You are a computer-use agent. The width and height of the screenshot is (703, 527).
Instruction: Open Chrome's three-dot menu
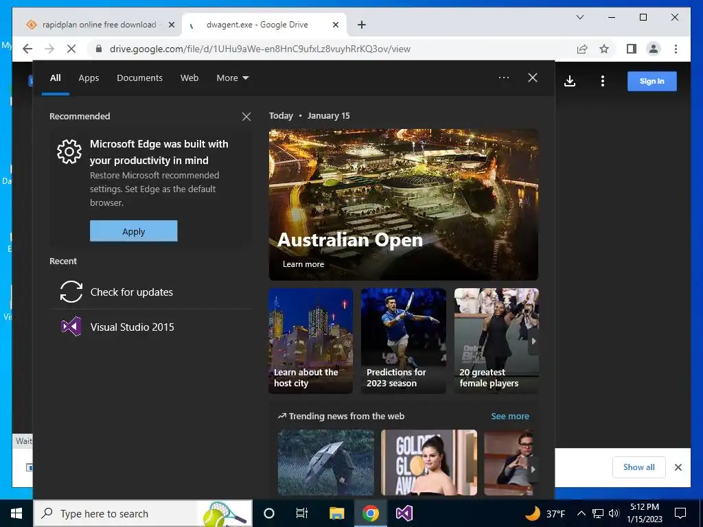click(x=676, y=49)
